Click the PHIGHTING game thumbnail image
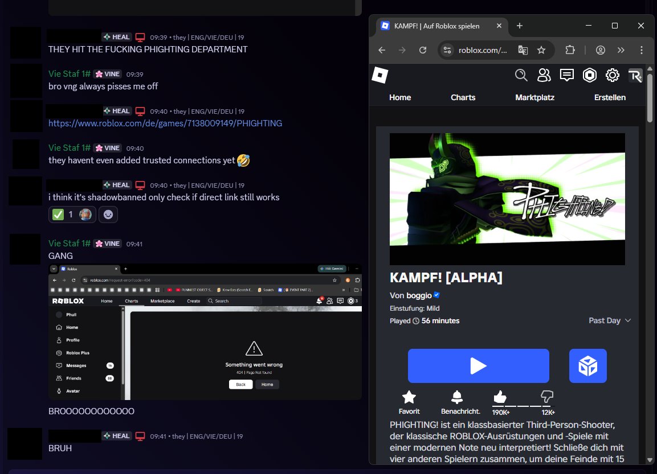Viewport: 657px width, 474px height. (x=507, y=199)
